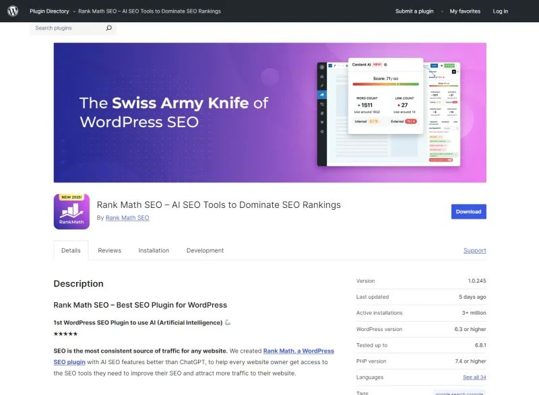
Task: Open the WordPress logo home icon
Action: (x=13, y=11)
